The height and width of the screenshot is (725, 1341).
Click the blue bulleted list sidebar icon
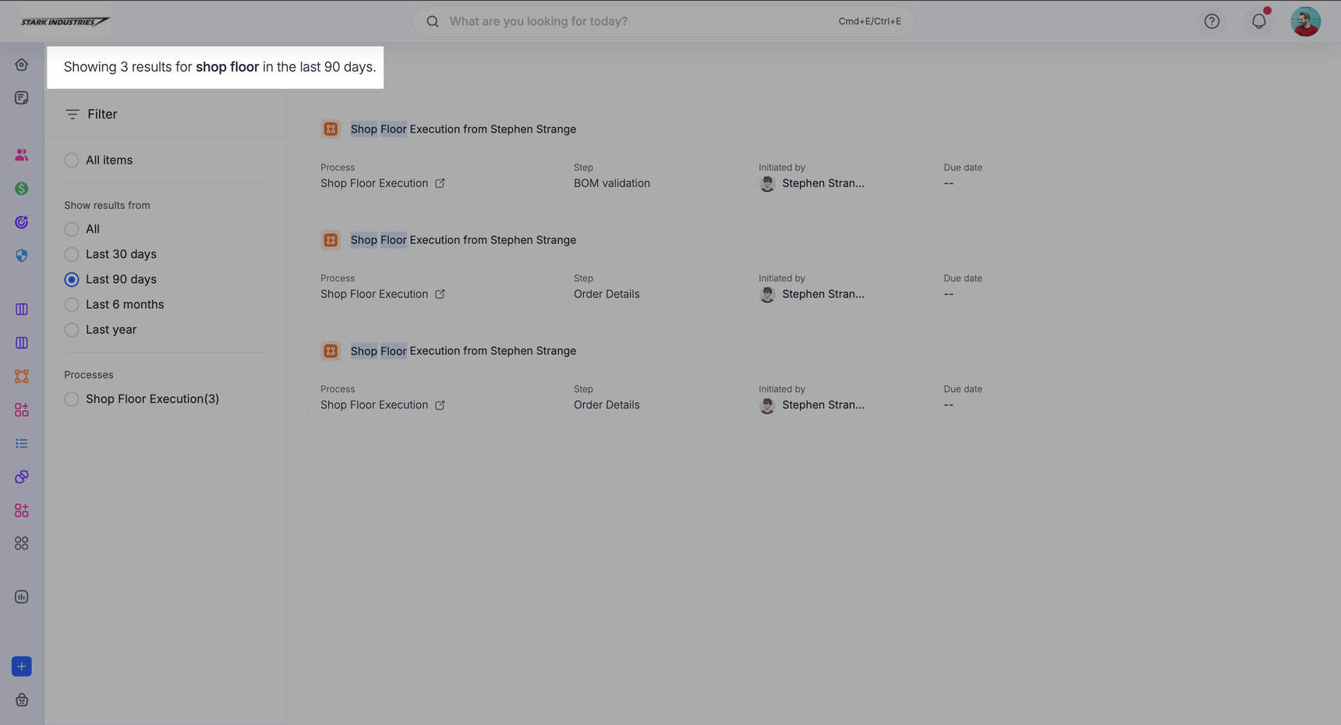click(x=22, y=444)
